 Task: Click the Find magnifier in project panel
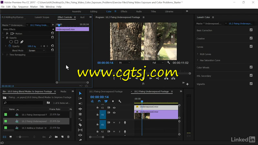(50, 137)
